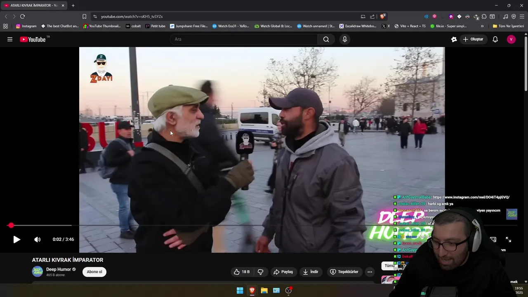Image resolution: width=528 pixels, height=297 pixels.
Task: Click the page vertical scrollbar
Action: point(526,64)
